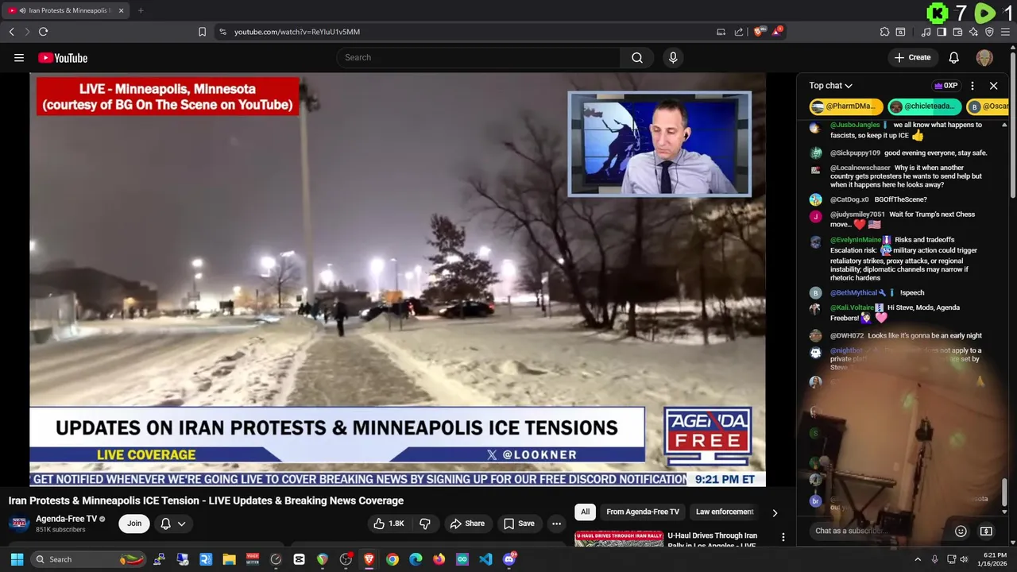
Task: Open the Agenda-Free TV channel link
Action: click(66, 519)
